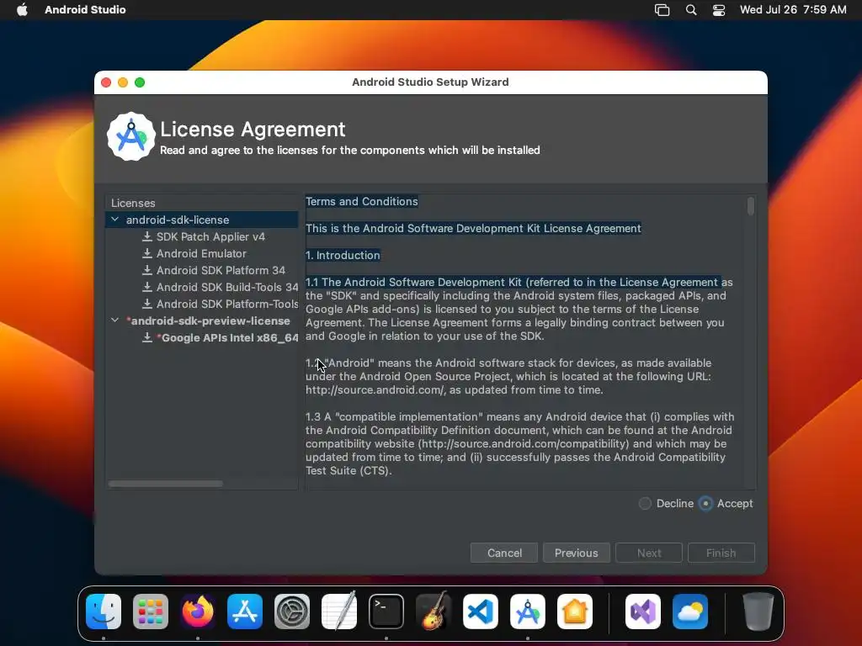Open the App Store from the Dock

(245, 612)
